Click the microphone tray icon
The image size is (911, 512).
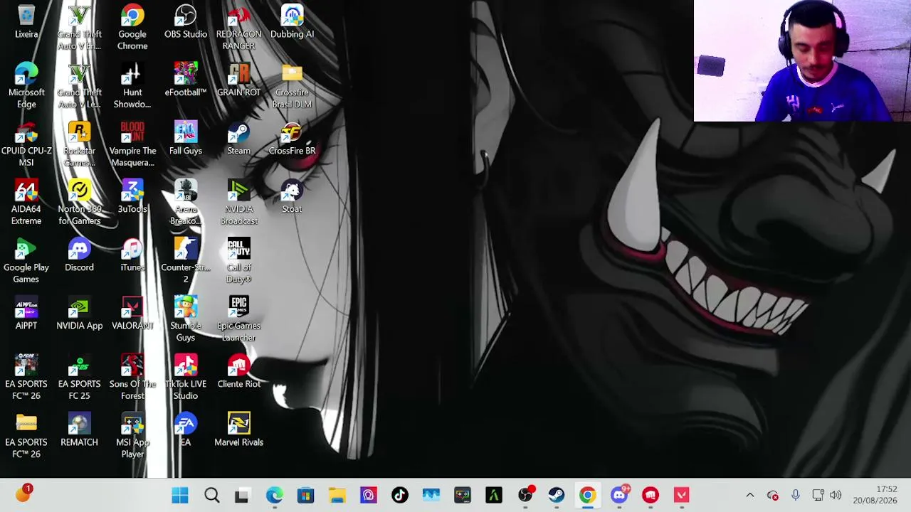tap(795, 495)
